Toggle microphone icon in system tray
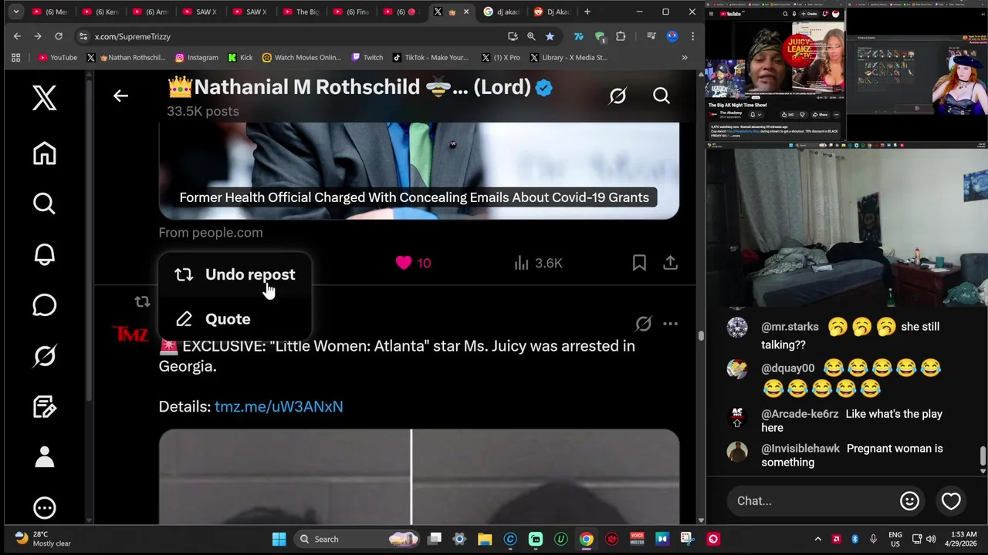The width and height of the screenshot is (988, 555). (x=873, y=539)
